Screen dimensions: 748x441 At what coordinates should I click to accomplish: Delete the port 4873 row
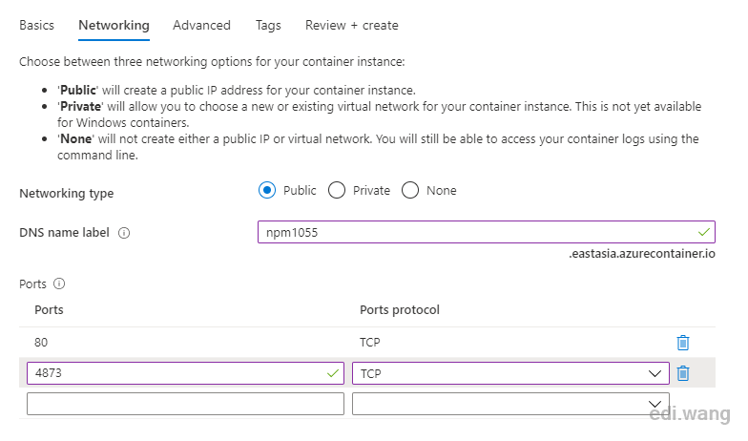coord(683,373)
